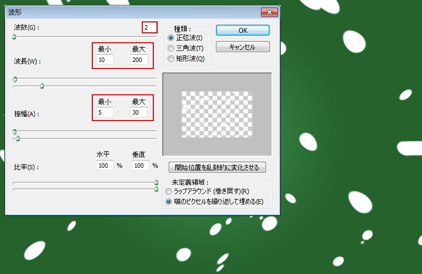
Task: Click the OK button
Action: click(242, 30)
